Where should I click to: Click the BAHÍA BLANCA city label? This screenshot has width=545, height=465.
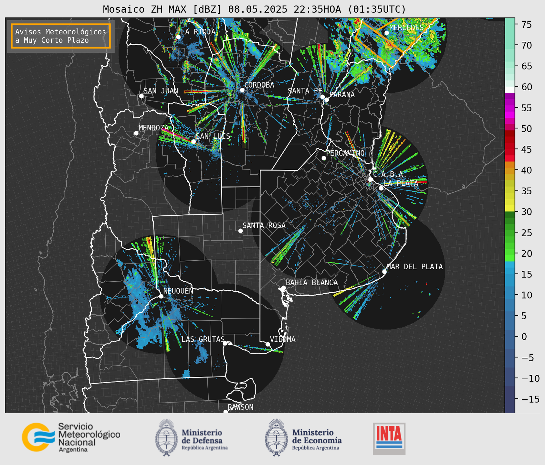pyautogui.click(x=312, y=283)
